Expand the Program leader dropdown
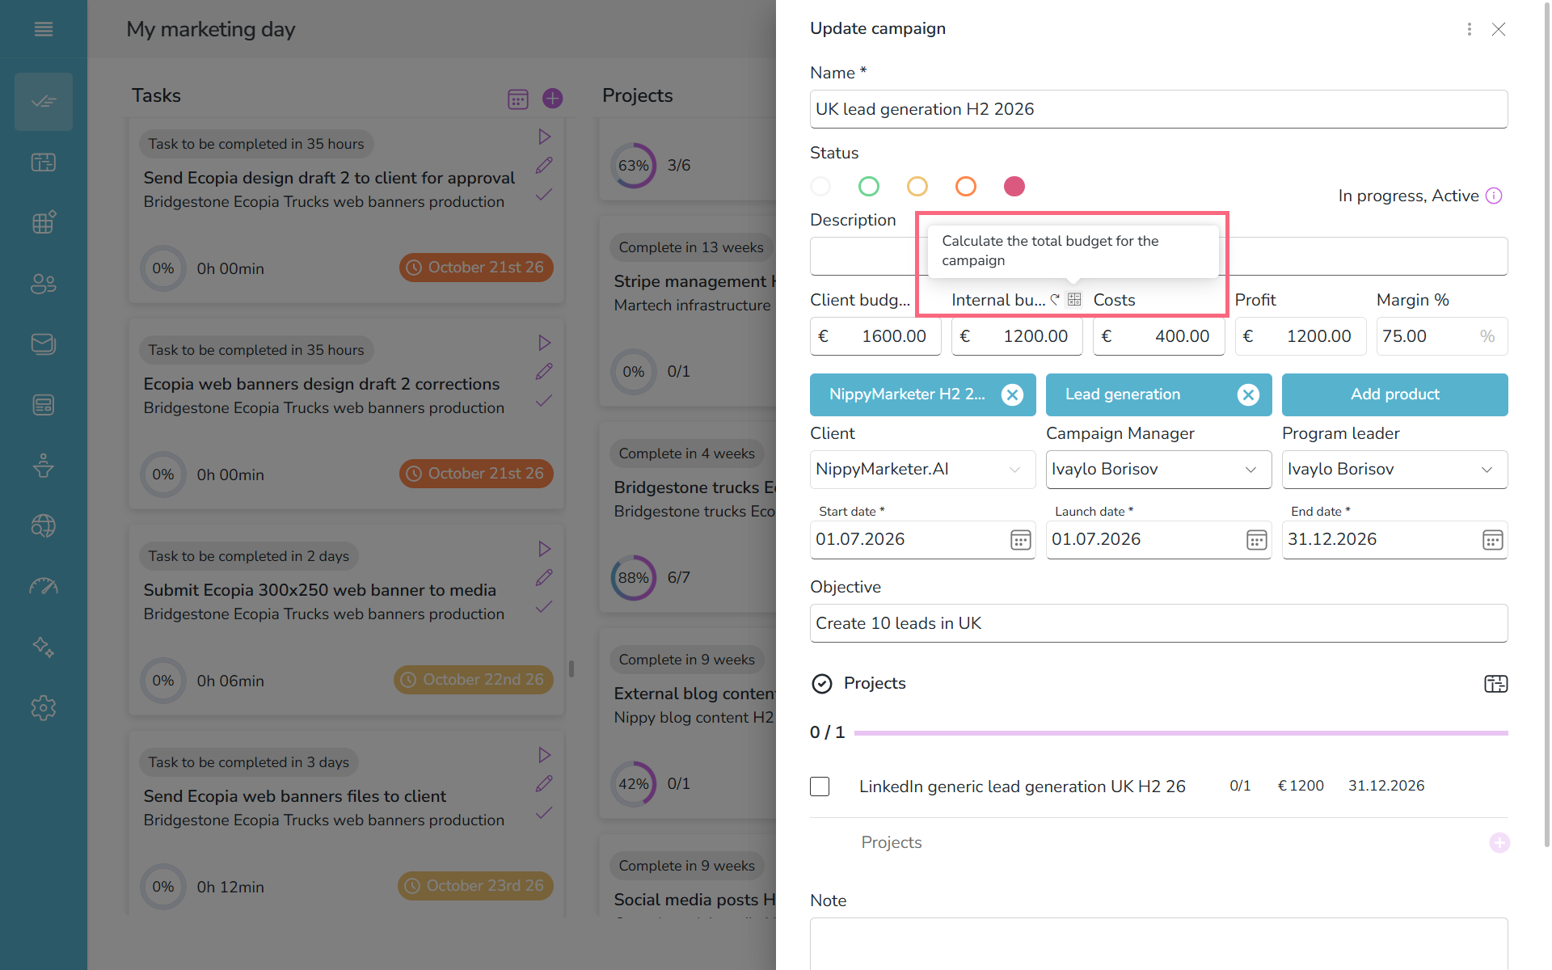Image resolution: width=1552 pixels, height=970 pixels. (1394, 470)
